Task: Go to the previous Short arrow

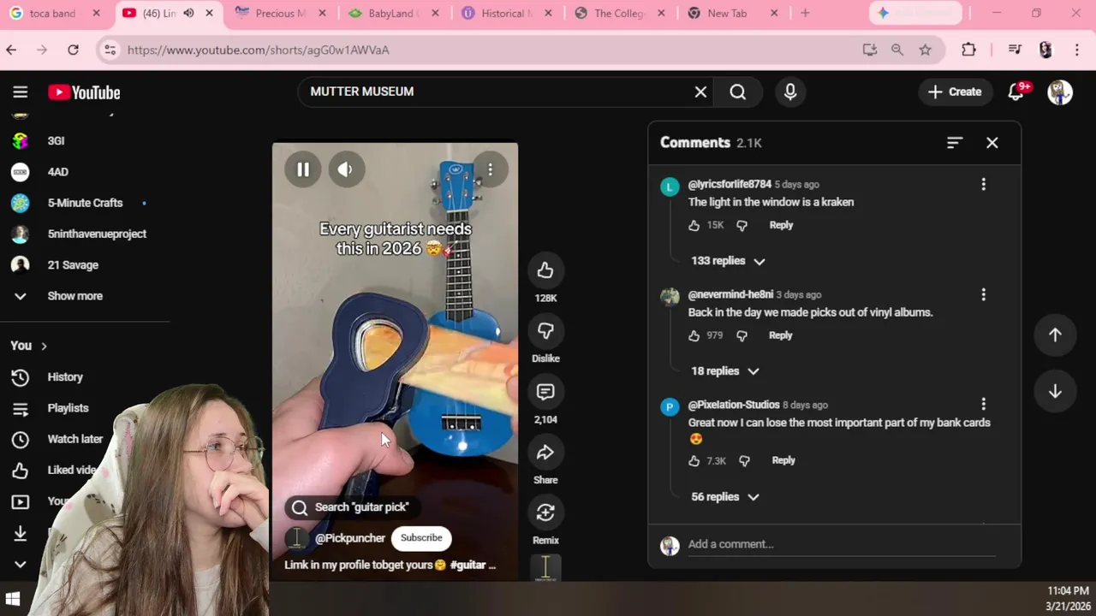Action: (1055, 335)
